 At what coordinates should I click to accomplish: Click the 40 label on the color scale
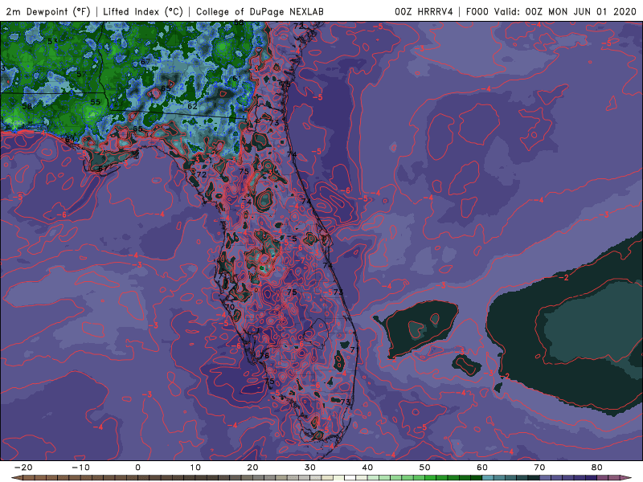coord(367,468)
